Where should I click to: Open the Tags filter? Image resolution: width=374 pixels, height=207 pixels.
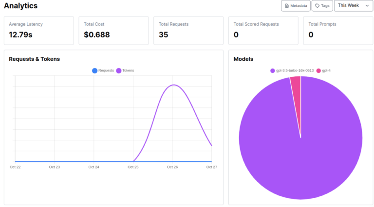pos(322,6)
